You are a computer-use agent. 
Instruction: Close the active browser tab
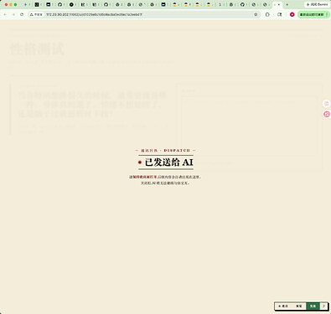[279, 4]
